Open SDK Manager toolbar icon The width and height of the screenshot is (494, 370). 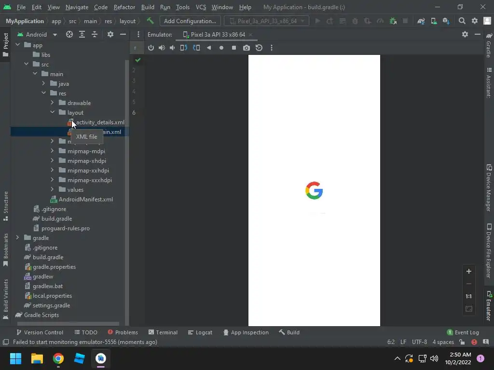[446, 21]
